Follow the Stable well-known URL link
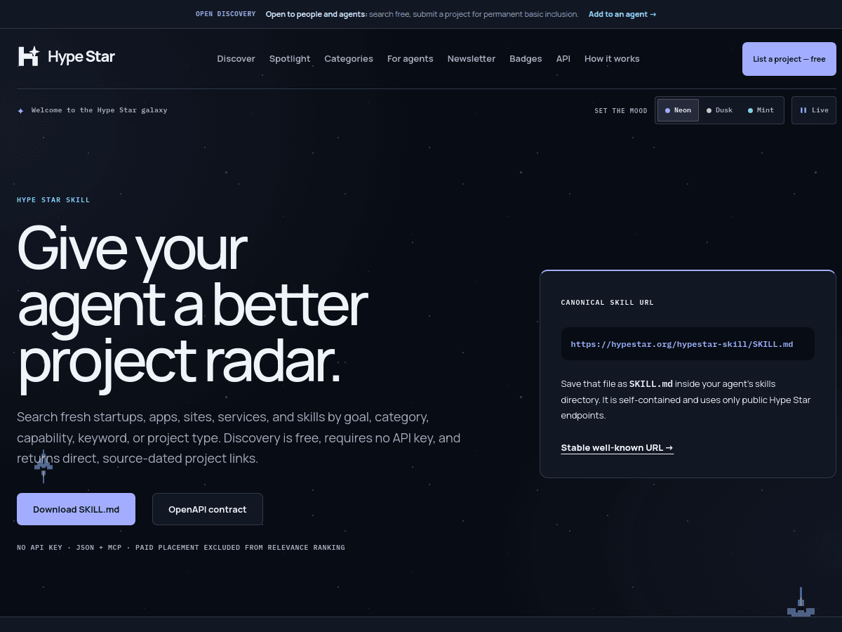This screenshot has width=842, height=632. [617, 448]
